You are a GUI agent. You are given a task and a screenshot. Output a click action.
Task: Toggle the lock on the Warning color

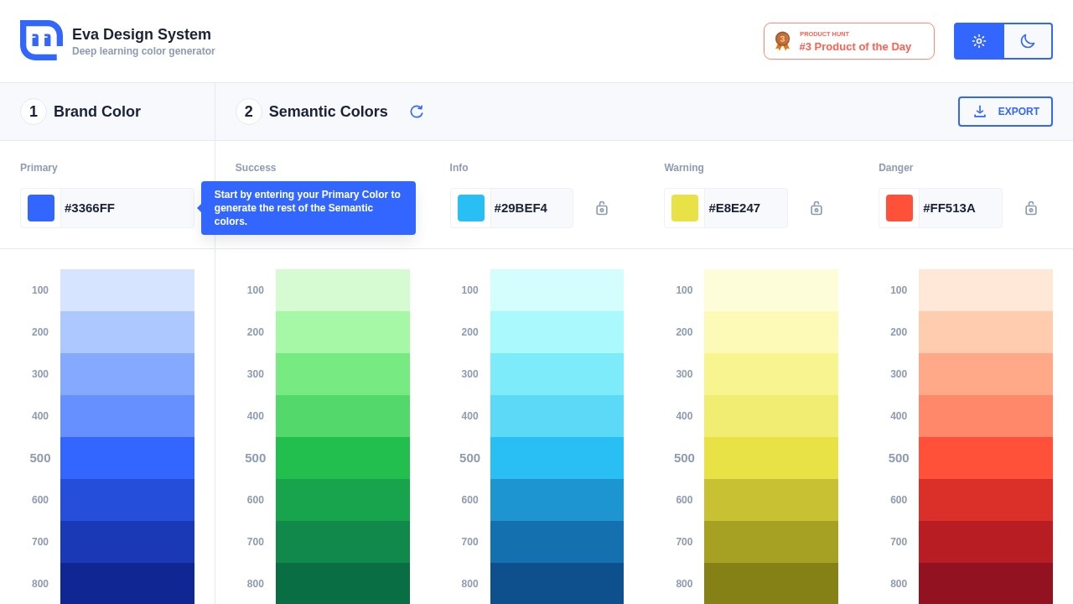pyautogui.click(x=816, y=208)
